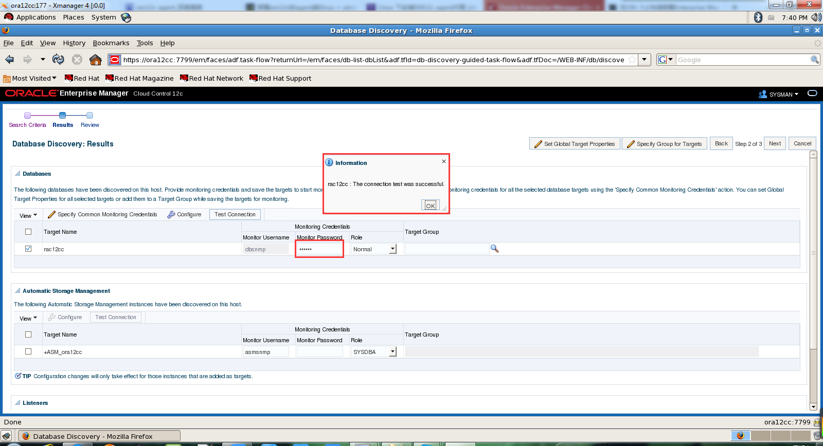823x446 pixels.
Task: Click the show desktop icon in bottom panel
Action: (x=6, y=436)
